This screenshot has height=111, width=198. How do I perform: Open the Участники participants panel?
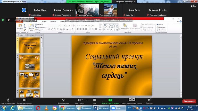[x=79, y=101]
